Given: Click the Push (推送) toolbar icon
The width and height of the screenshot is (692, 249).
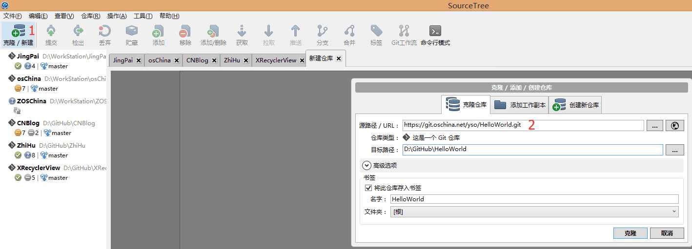Looking at the screenshot, I should [x=295, y=31].
